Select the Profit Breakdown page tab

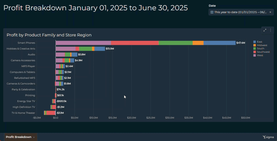[x=18, y=137]
